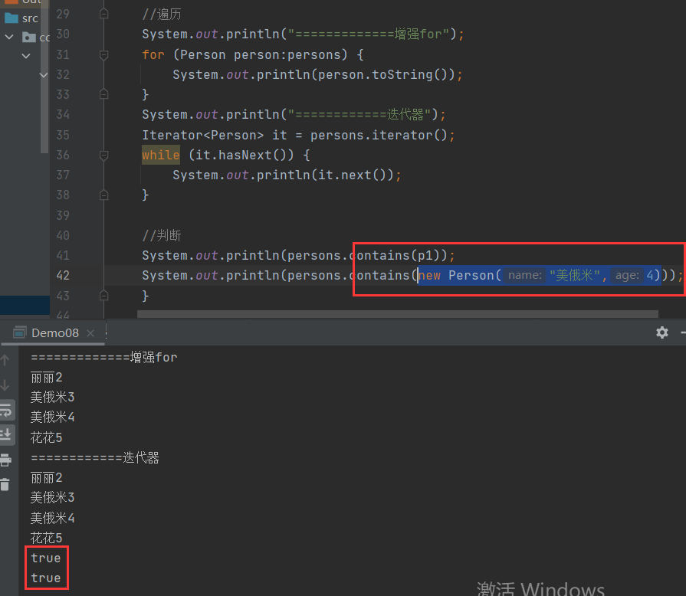The width and height of the screenshot is (686, 596).
Task: Click the src folder icon
Action: (11, 18)
